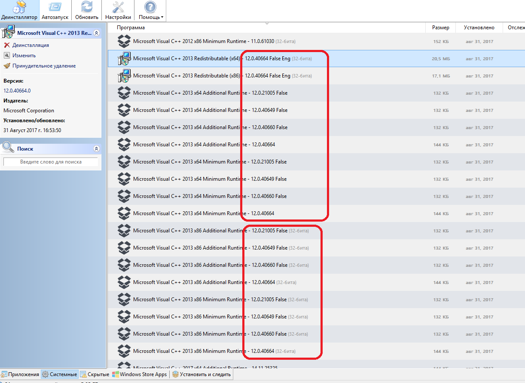Screen dimensions: 525x383
Task: Click Принудительное удаление option
Action: 44,66
